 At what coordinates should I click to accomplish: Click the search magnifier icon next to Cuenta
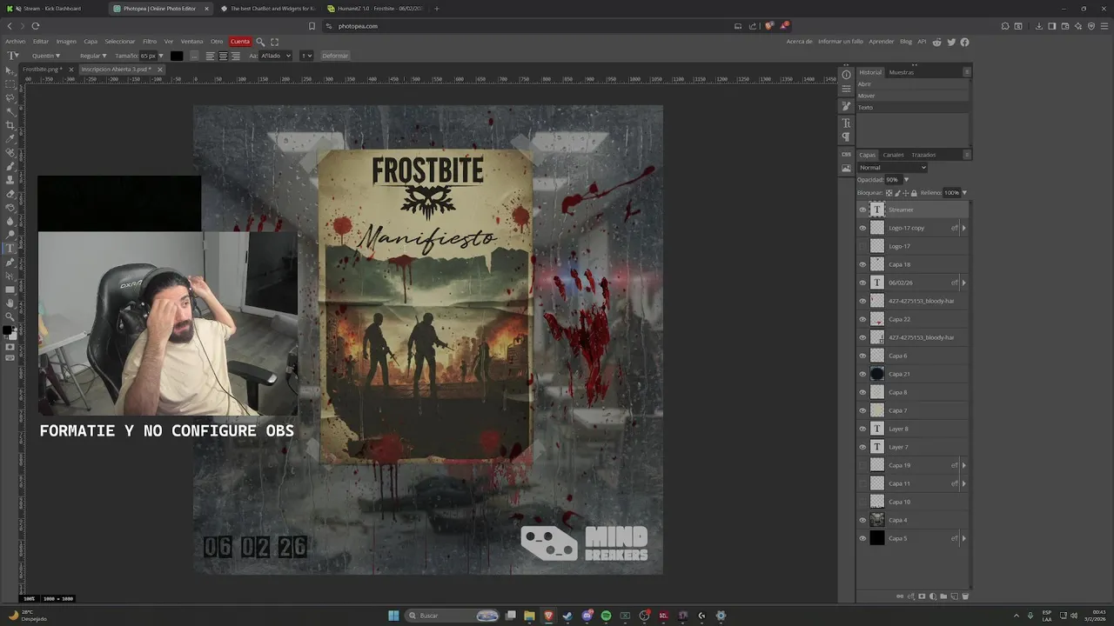(260, 42)
